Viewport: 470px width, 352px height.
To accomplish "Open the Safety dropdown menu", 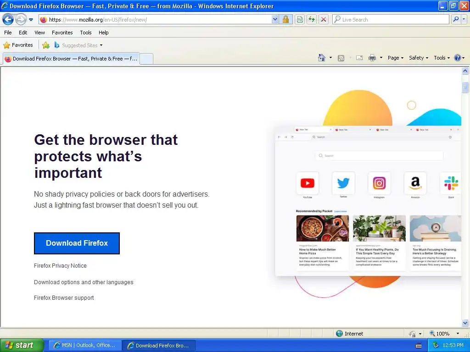I will [x=419, y=58].
